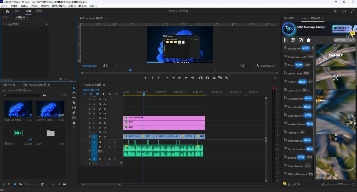
Task: Select the Slip tool
Action: point(74,108)
